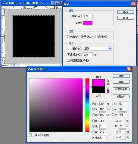Click the hex color ff00f0 field
Screen dimensions: 138x144
(100, 138)
